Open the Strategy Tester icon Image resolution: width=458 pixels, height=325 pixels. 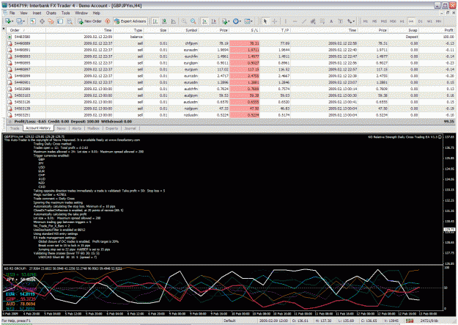(x=70, y=21)
